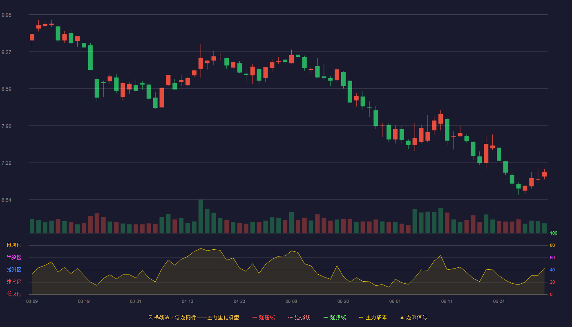Click the 06-11 date label
This screenshot has width=572, height=327.
[447, 301]
